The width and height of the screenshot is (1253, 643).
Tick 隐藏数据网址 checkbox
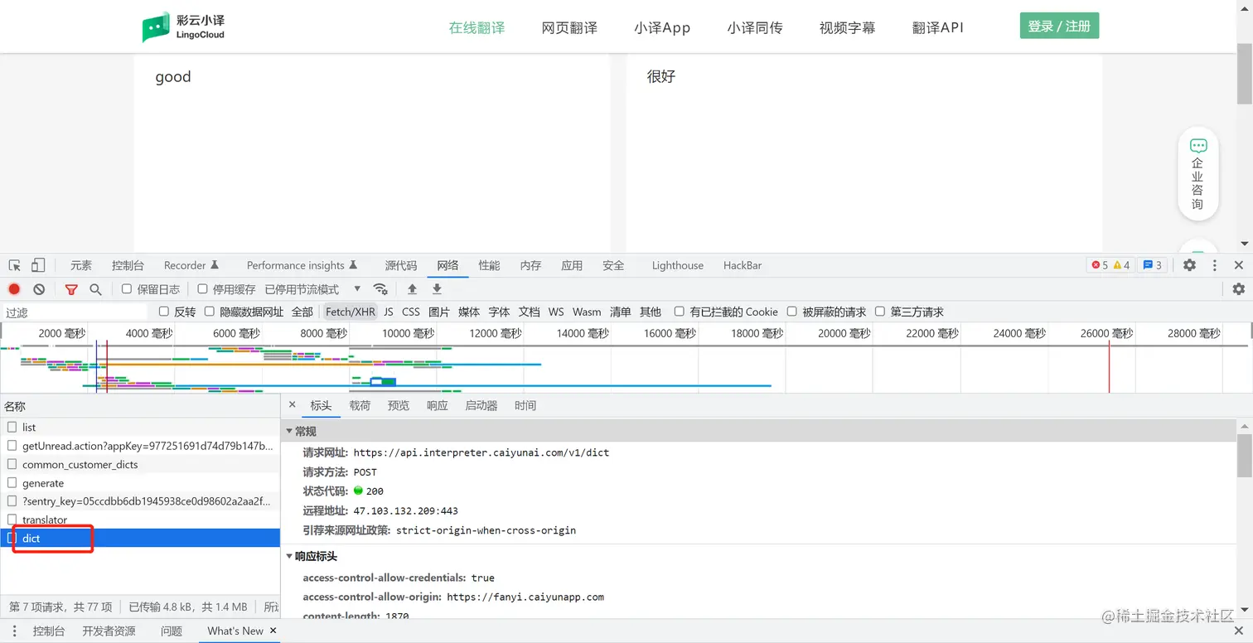point(210,312)
